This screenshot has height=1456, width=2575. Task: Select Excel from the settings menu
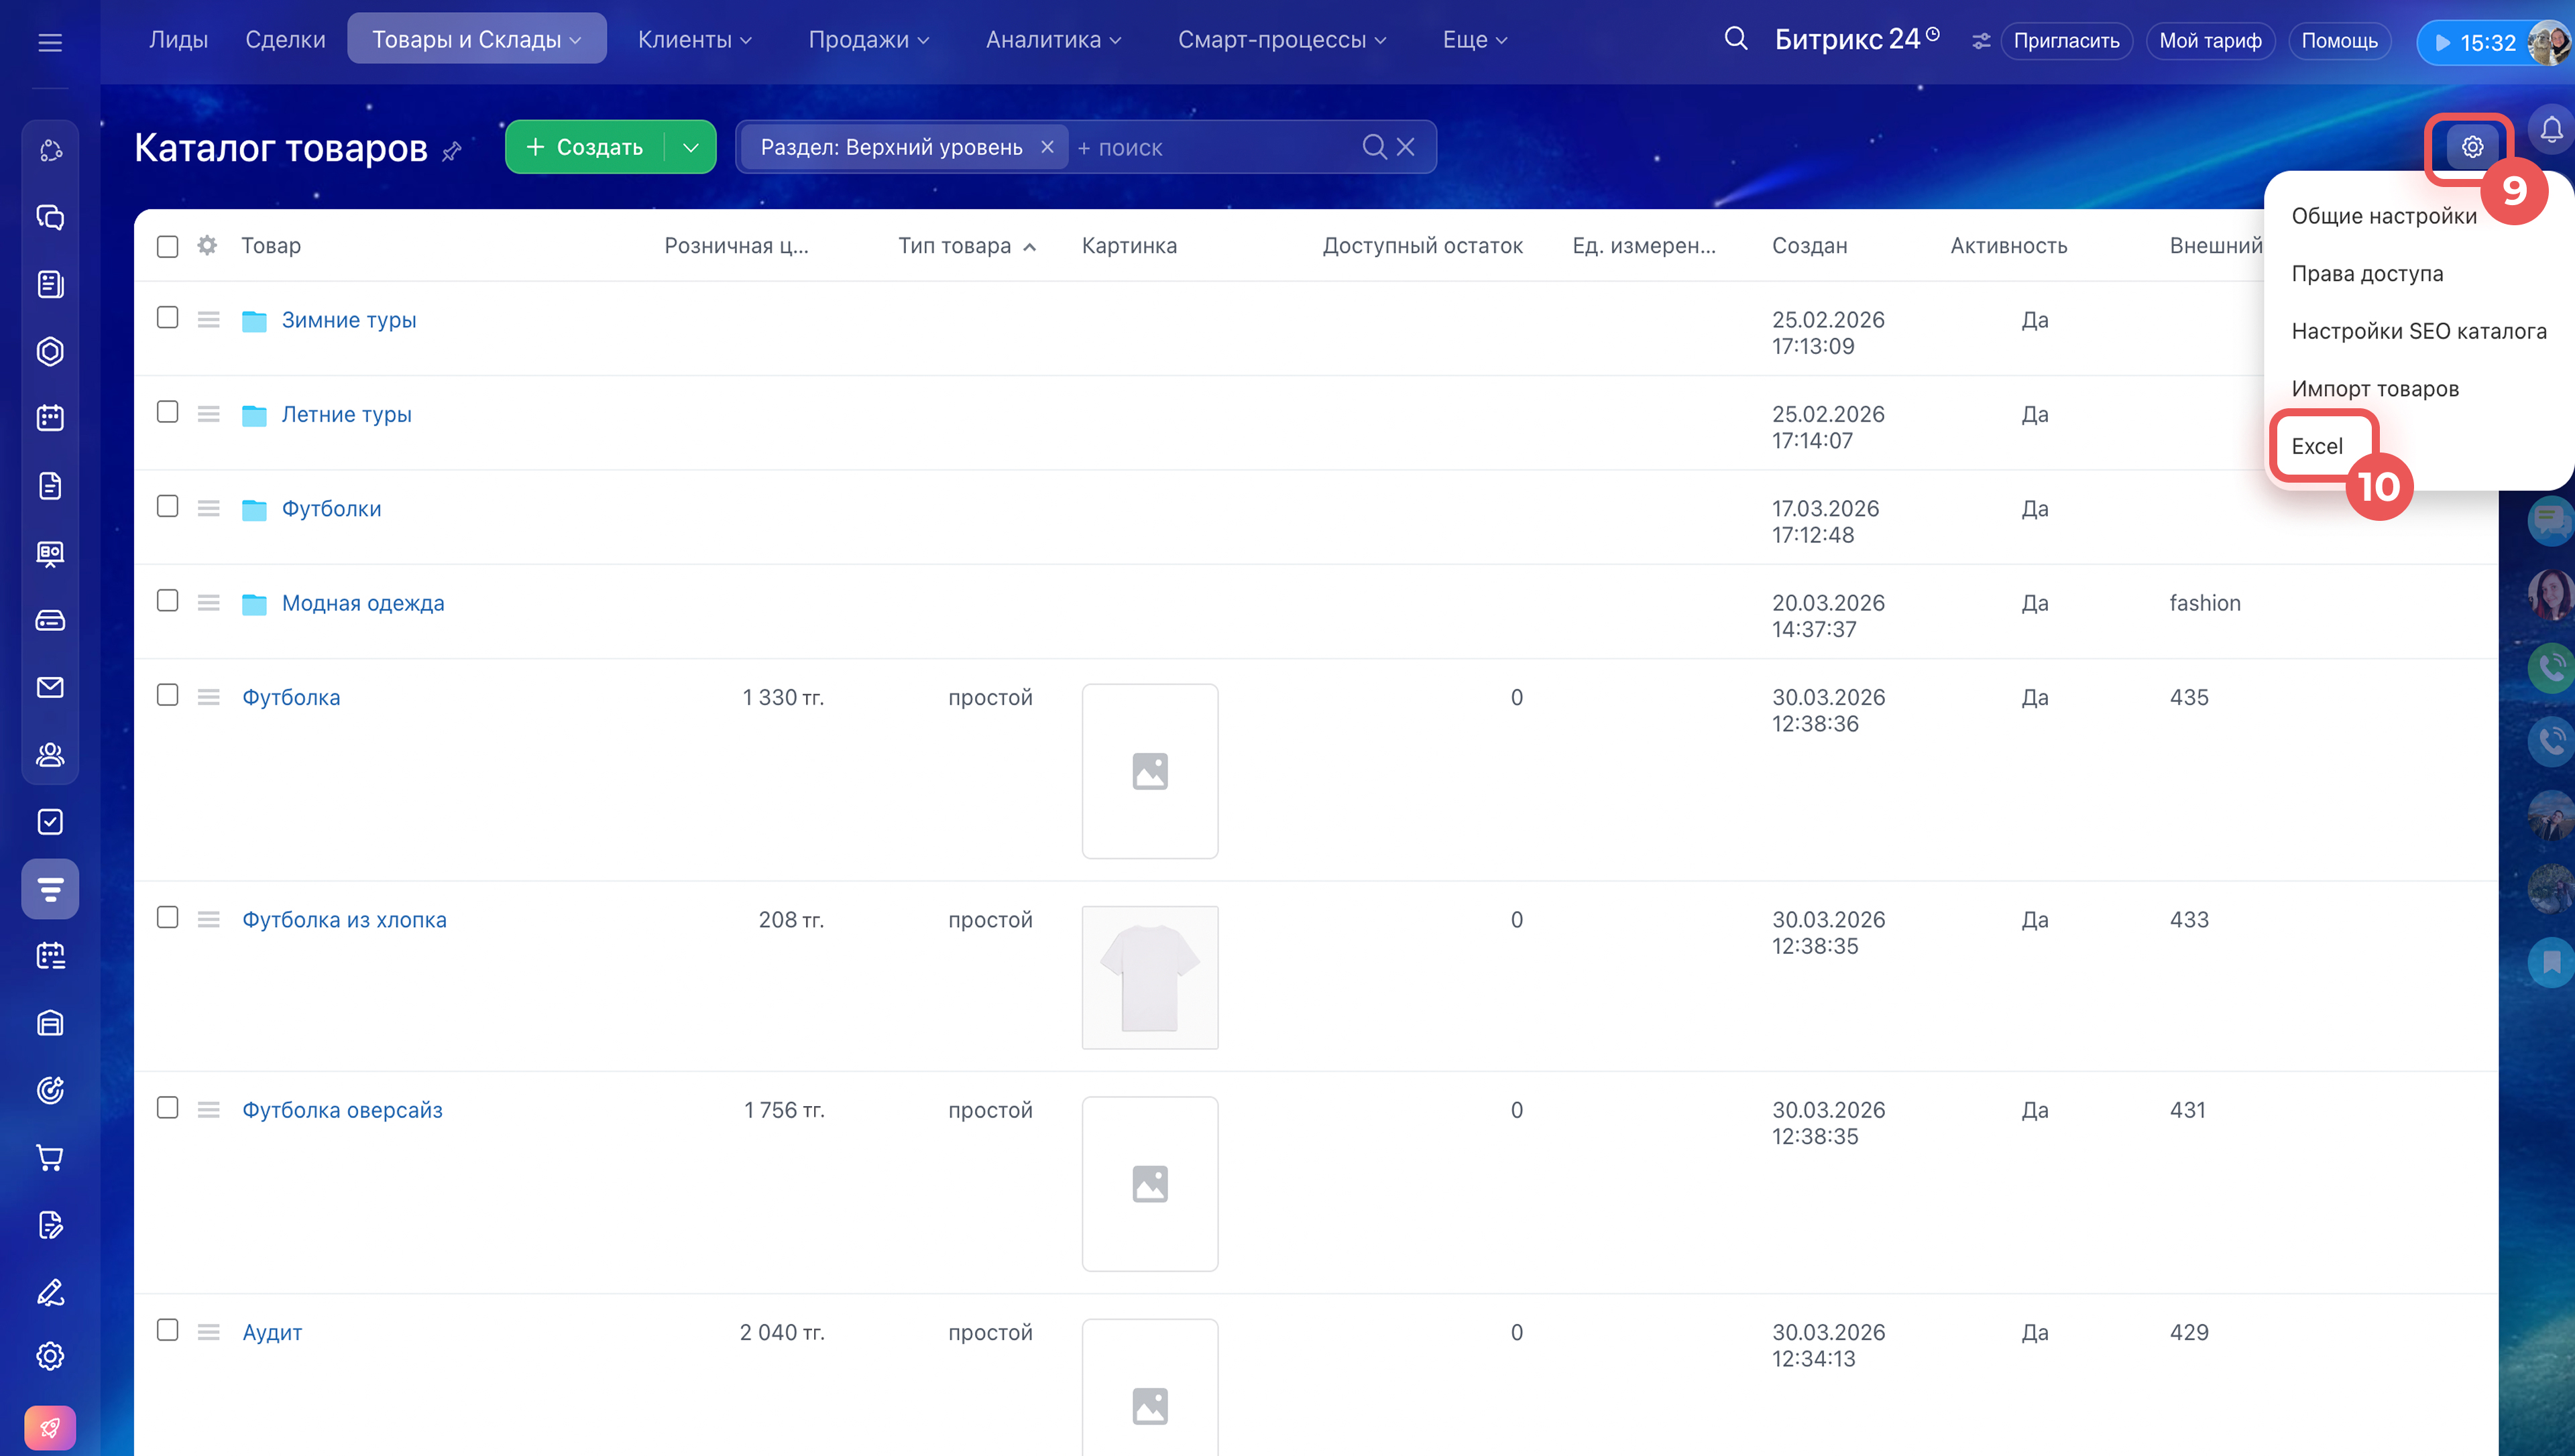(x=2316, y=446)
